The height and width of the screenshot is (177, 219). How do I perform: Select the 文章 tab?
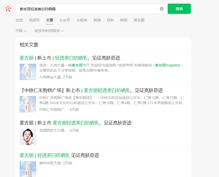50,20
